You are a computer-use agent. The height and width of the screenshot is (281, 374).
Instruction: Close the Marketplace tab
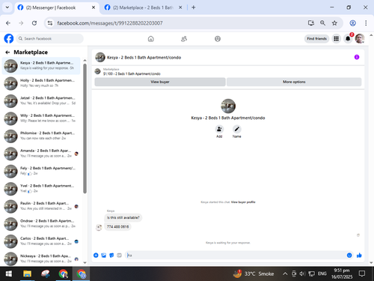180,7
